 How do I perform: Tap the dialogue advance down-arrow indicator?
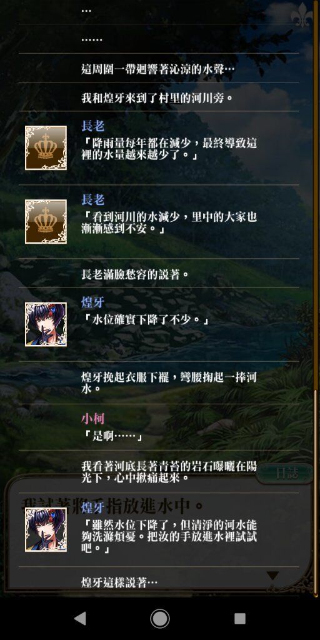(272, 576)
